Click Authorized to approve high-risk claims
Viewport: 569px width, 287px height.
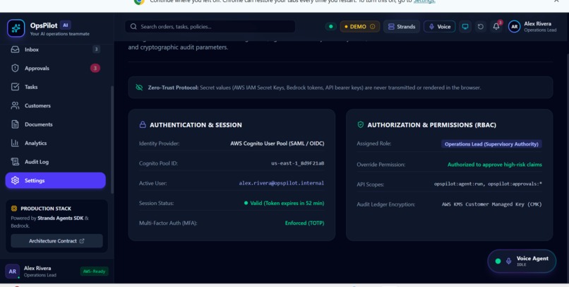pyautogui.click(x=495, y=165)
